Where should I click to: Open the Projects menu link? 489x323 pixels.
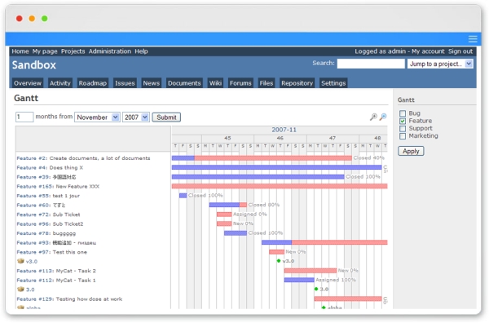pos(73,51)
